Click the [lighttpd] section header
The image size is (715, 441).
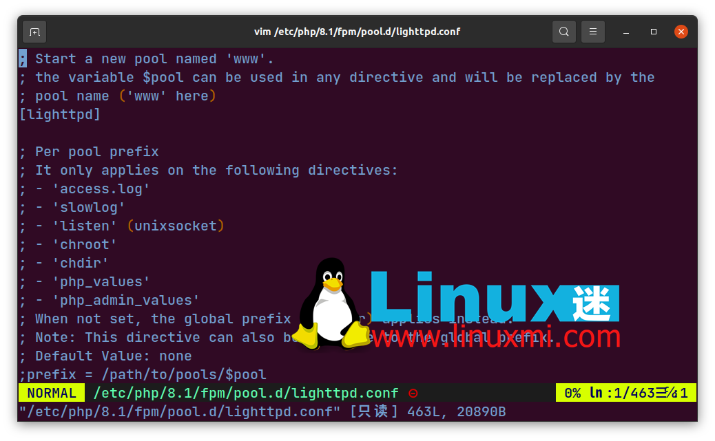[60, 114]
